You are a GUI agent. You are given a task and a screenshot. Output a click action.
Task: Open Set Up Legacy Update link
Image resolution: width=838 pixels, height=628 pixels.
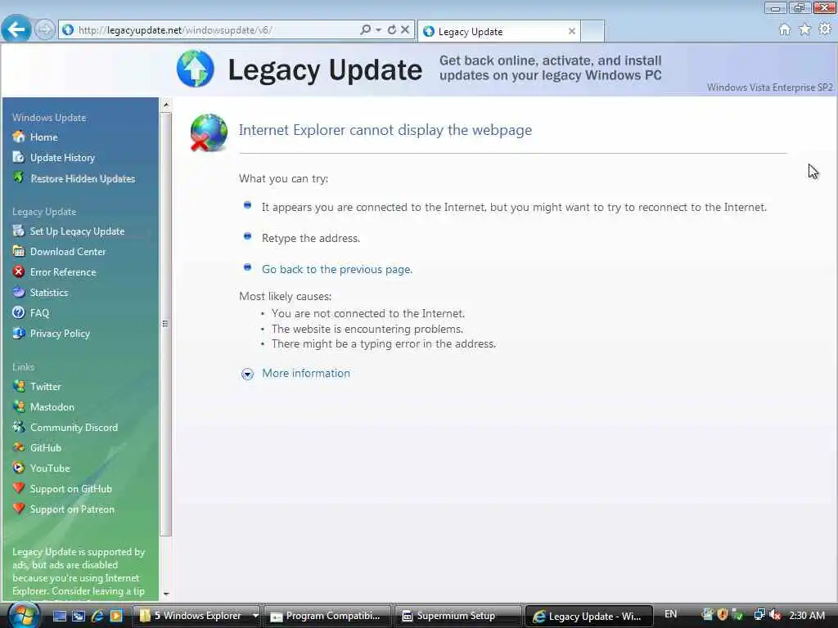pyautogui.click(x=77, y=231)
